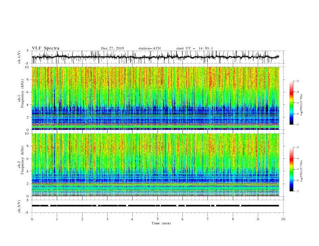Click the "6" kHz tick of the ch.2 spectrogram

click(x=28, y=159)
